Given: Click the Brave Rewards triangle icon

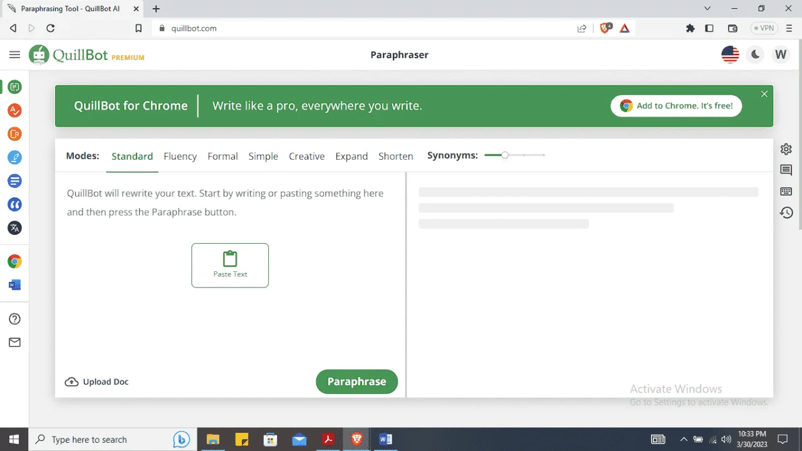Looking at the screenshot, I should (x=625, y=28).
